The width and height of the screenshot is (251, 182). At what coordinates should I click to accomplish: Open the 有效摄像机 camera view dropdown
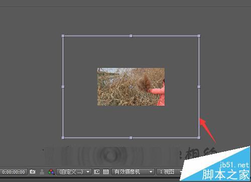point(133,171)
